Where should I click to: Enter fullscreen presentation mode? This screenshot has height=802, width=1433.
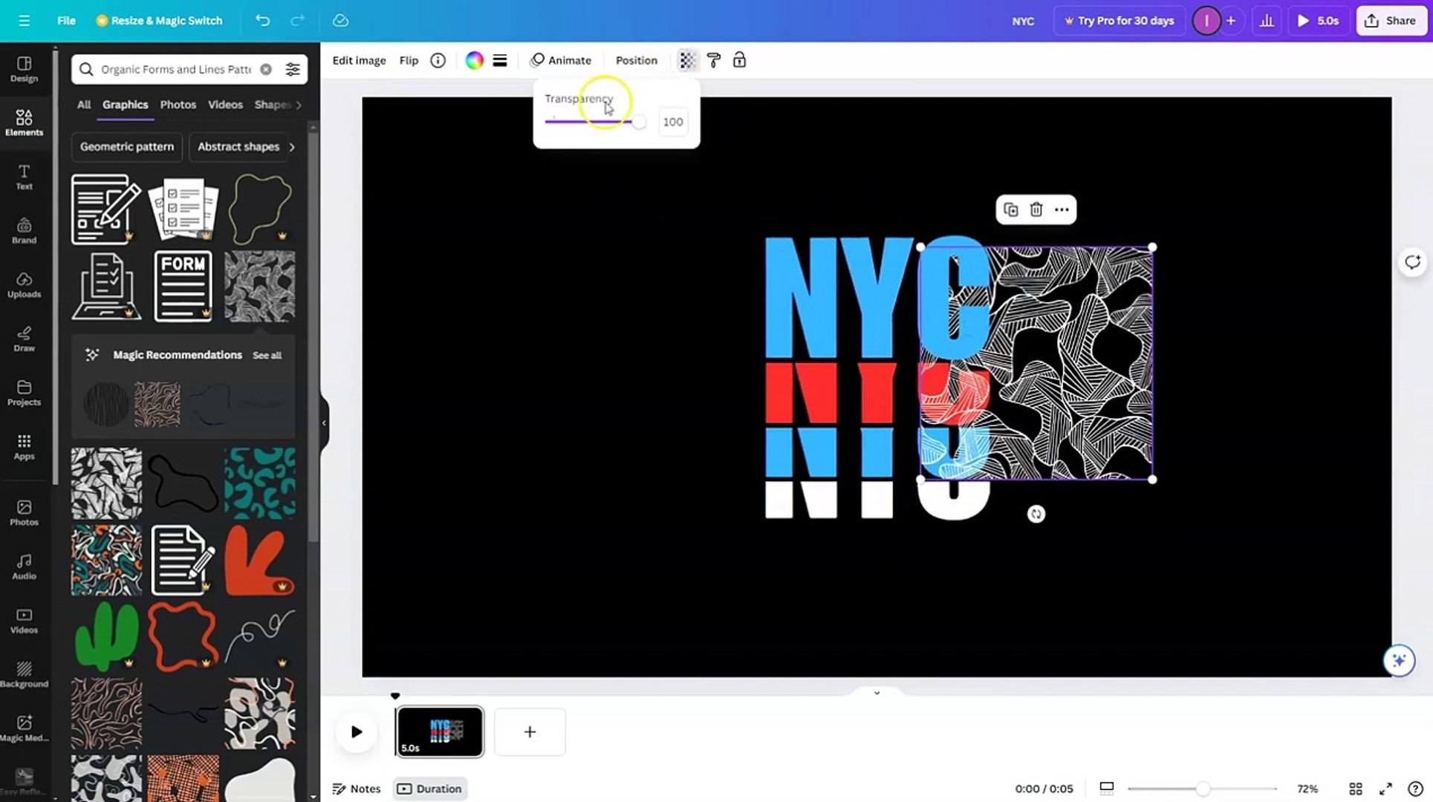pos(1385,789)
